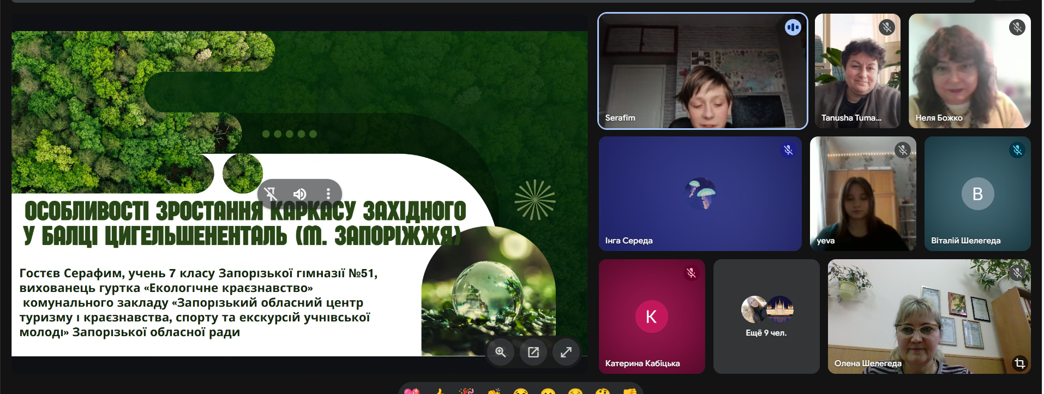Expand the presentation to full screen
1044x394 pixels.
pyautogui.click(x=566, y=352)
